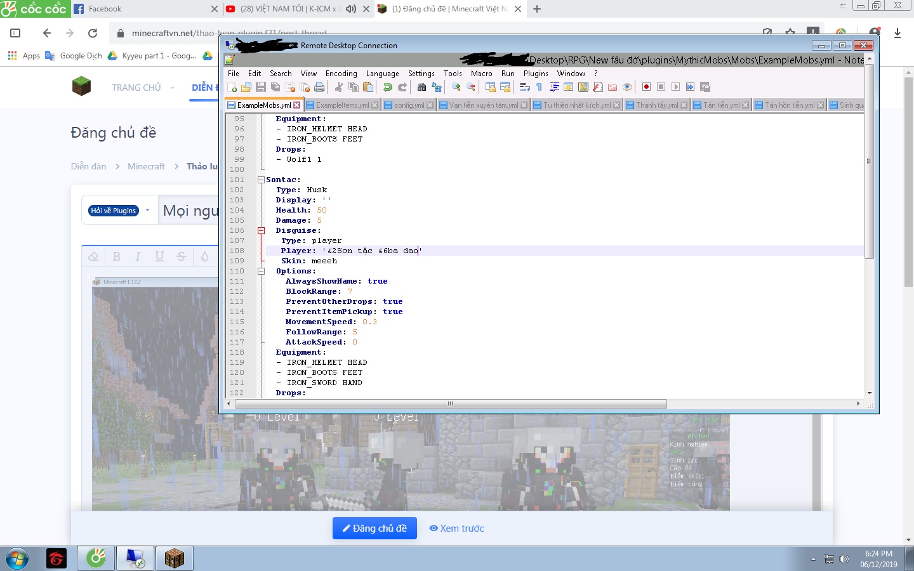Click the Redo arrow icon
Viewport: 914px width, 571px height.
(x=402, y=87)
